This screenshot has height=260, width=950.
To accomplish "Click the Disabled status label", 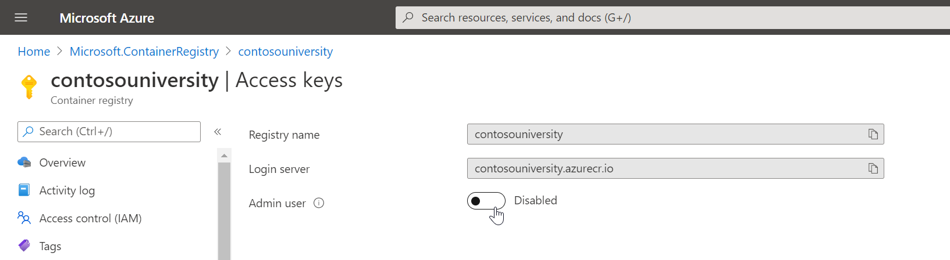I will pos(536,200).
